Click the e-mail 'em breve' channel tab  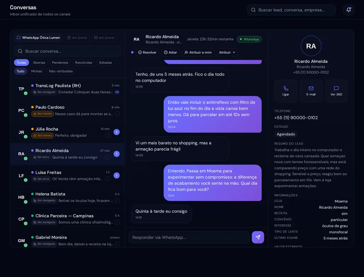[104, 38]
